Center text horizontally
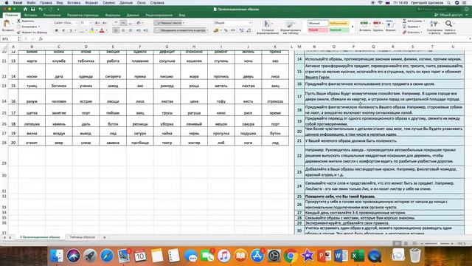The image size is (472, 266). point(123,30)
